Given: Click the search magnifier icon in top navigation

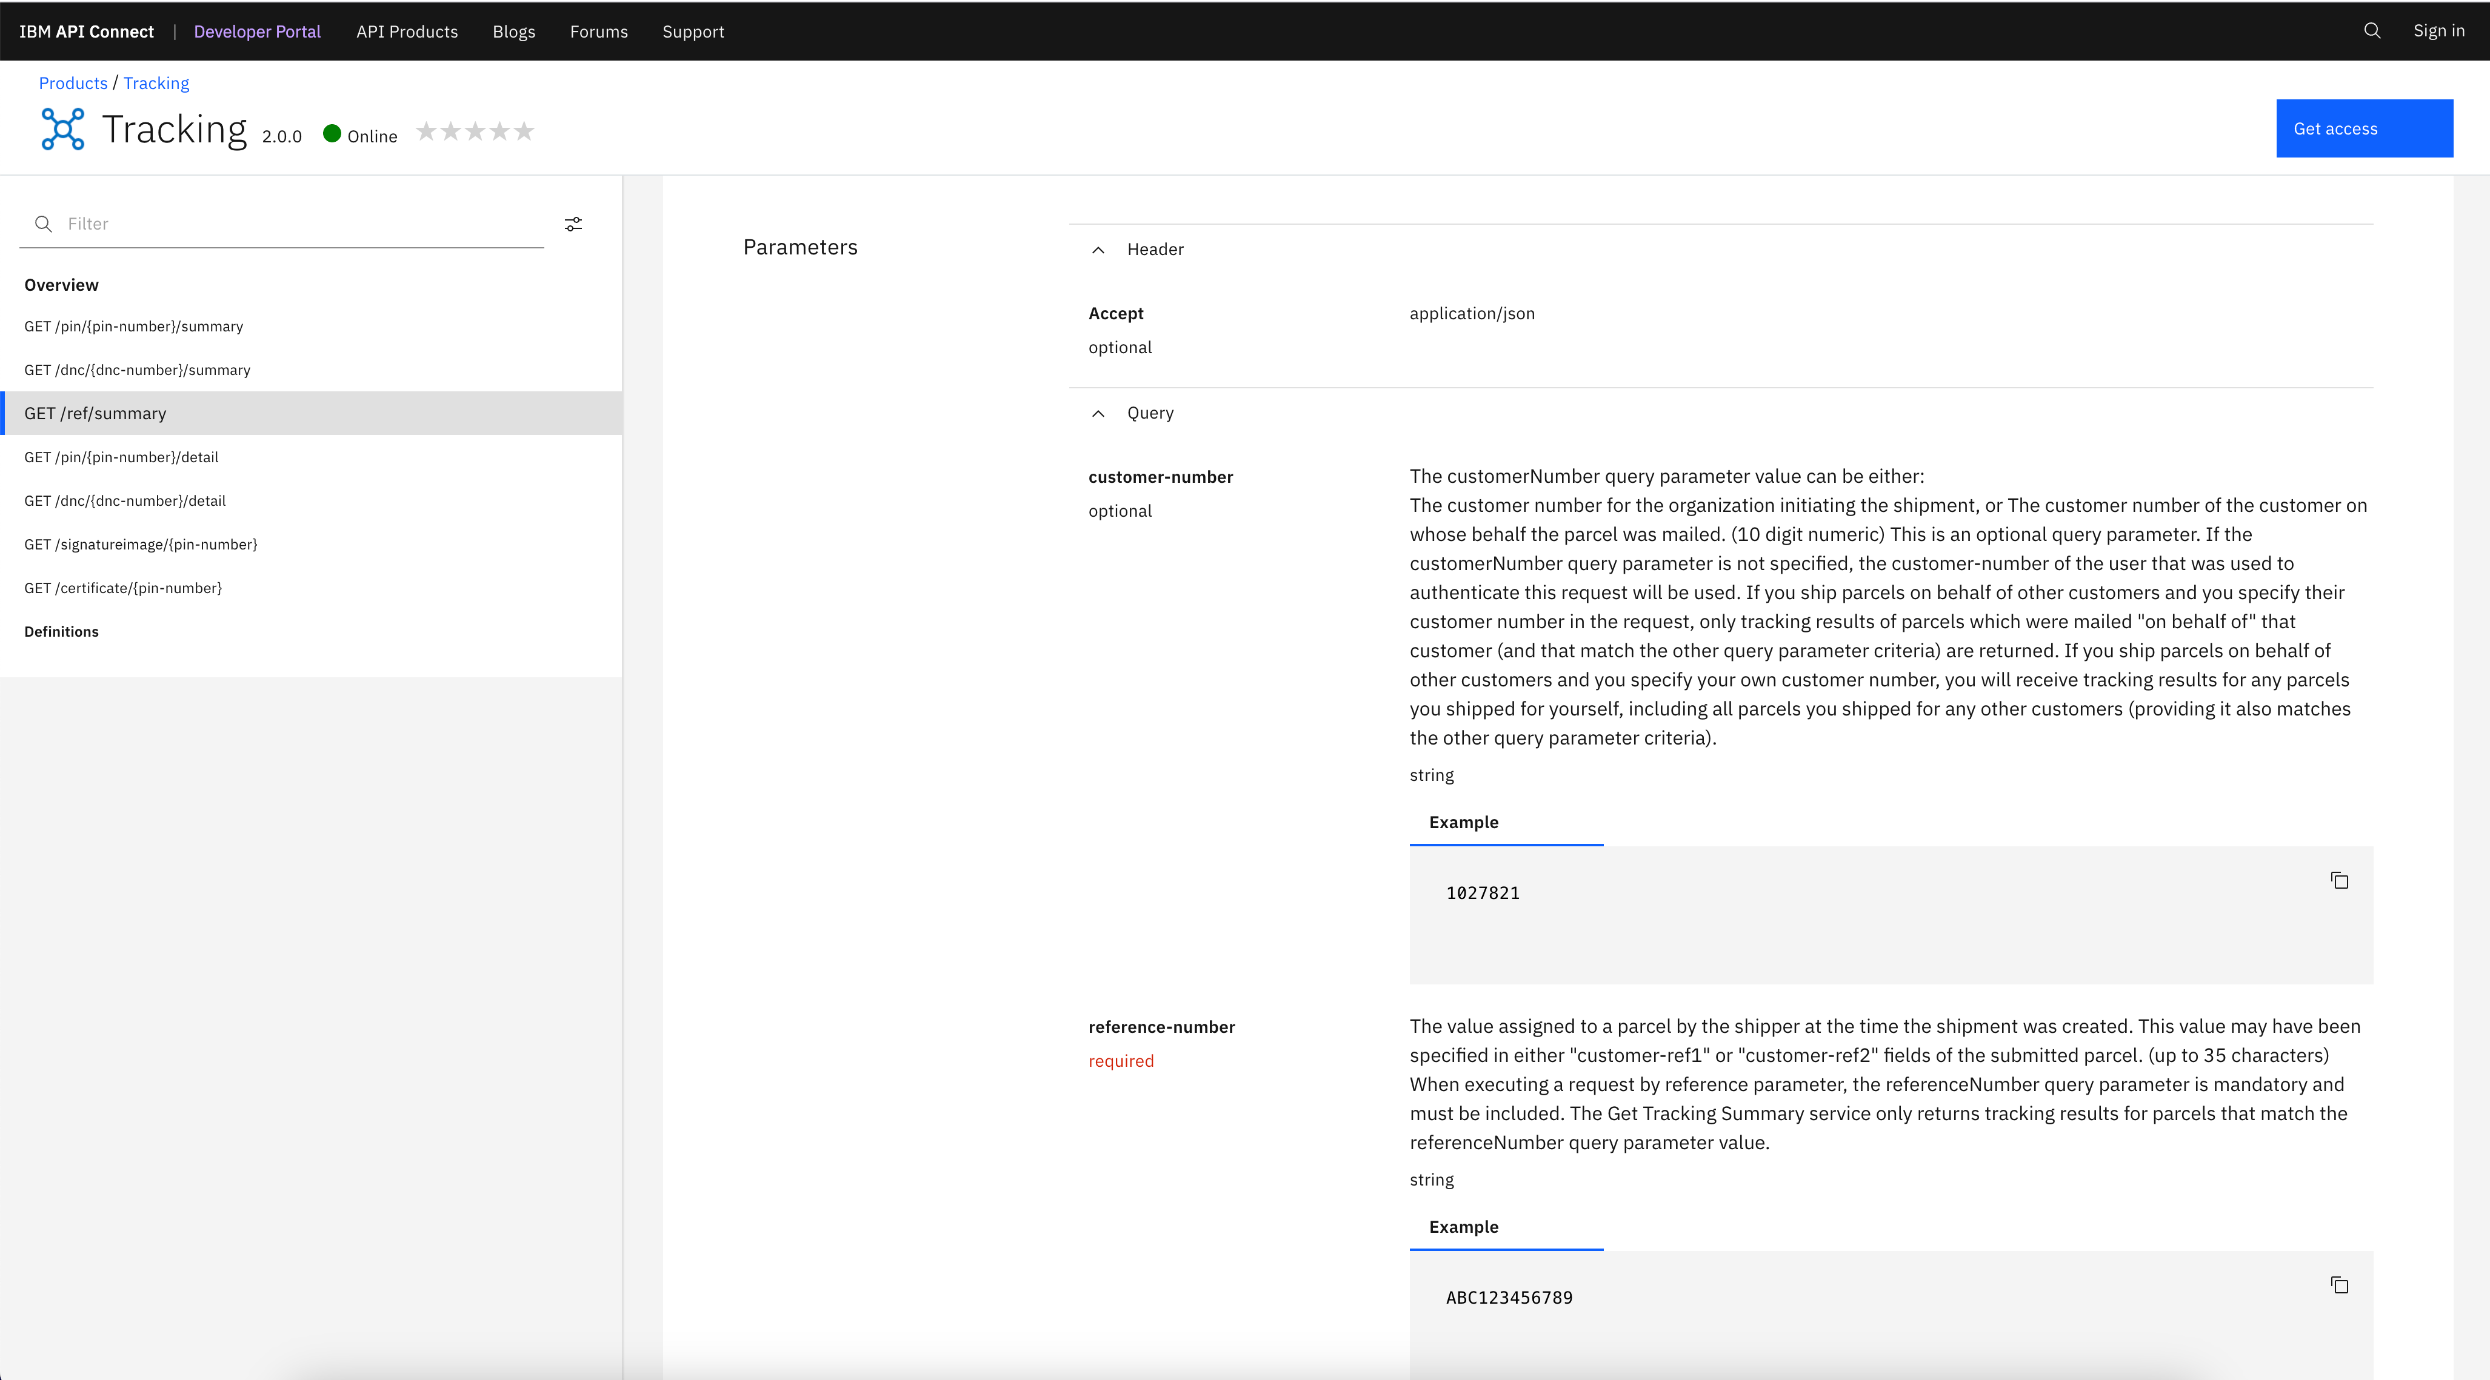Looking at the screenshot, I should (x=2371, y=31).
